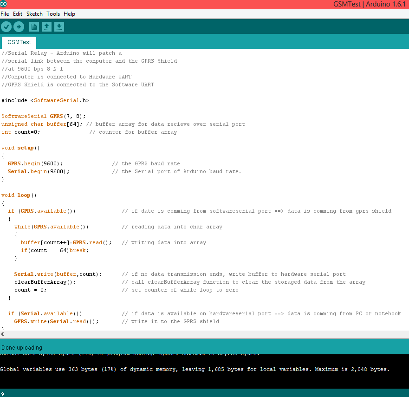Image resolution: width=409 pixels, height=397 pixels.
Task: Click the Verify checkmark button
Action: coord(6,26)
